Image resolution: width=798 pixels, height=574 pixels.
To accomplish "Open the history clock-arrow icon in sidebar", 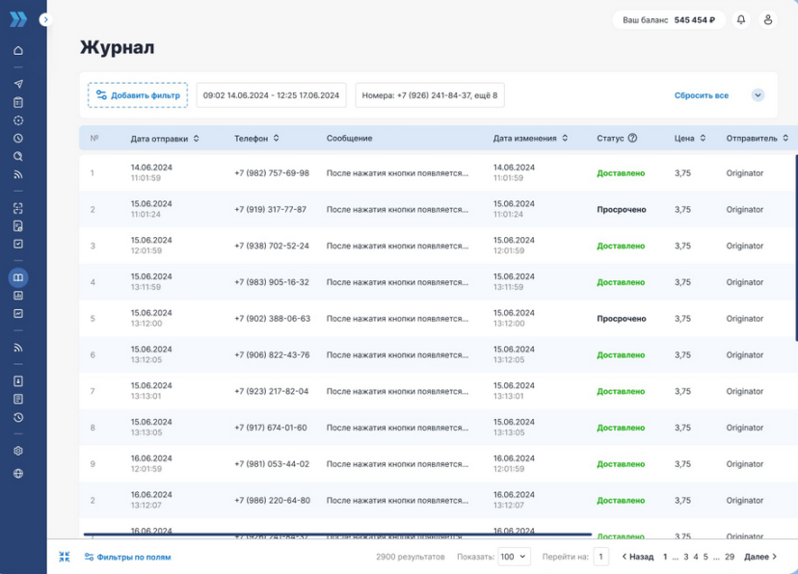I will pos(18,417).
